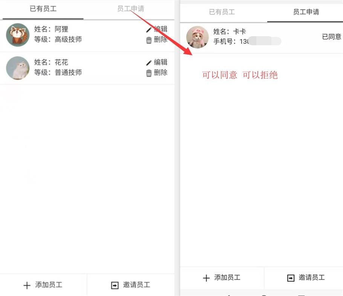343x296 pixels.
Task: Click the 已同意 status for 卡卡
Action: [332, 37]
